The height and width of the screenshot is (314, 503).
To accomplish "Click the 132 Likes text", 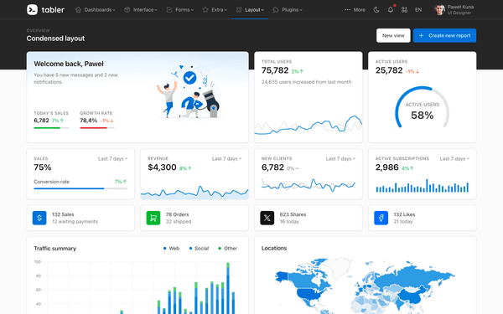I will pos(404,214).
